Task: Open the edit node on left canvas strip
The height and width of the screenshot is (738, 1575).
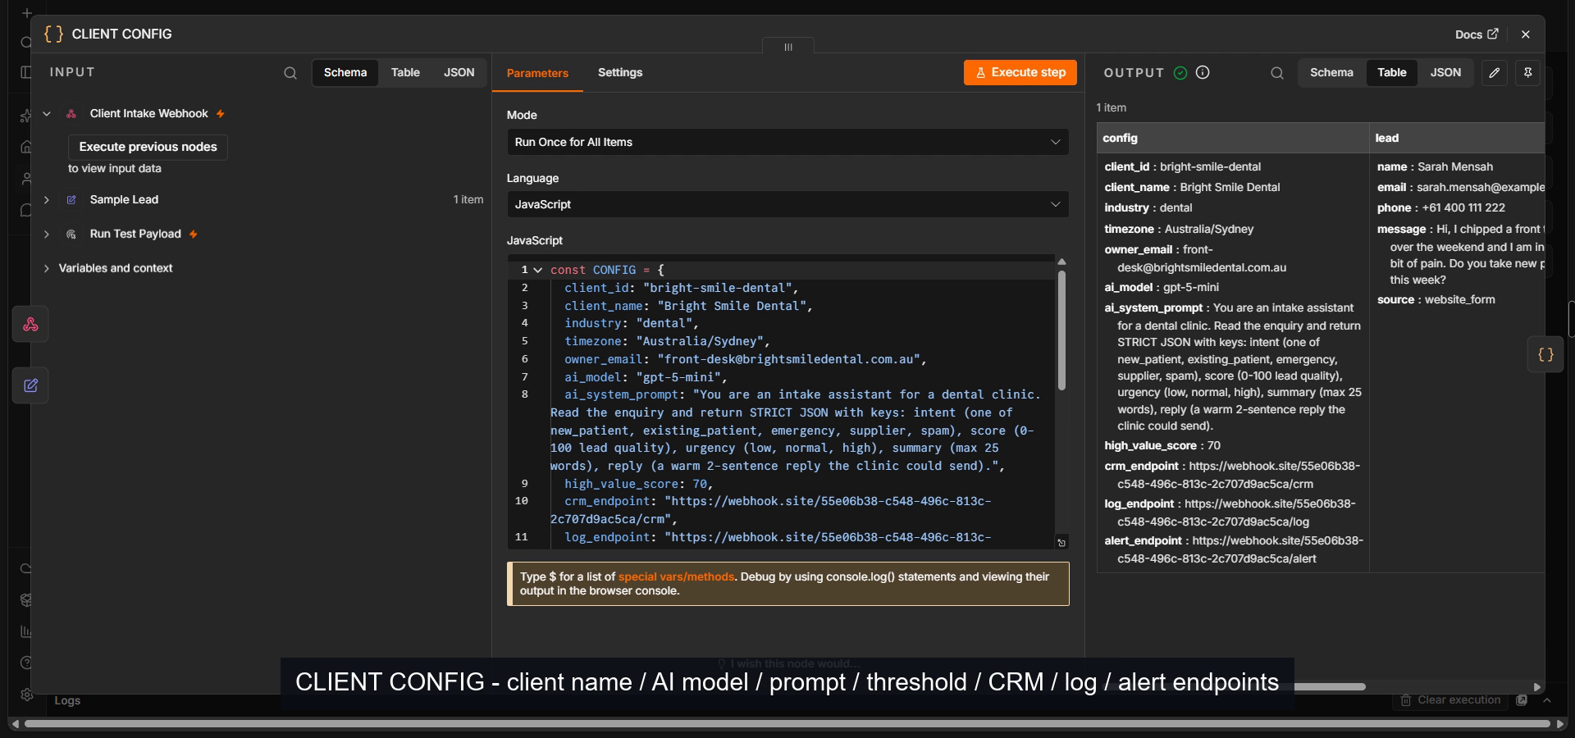Action: pos(30,385)
